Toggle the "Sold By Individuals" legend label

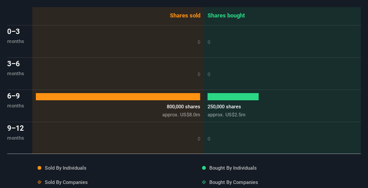click(x=65, y=168)
